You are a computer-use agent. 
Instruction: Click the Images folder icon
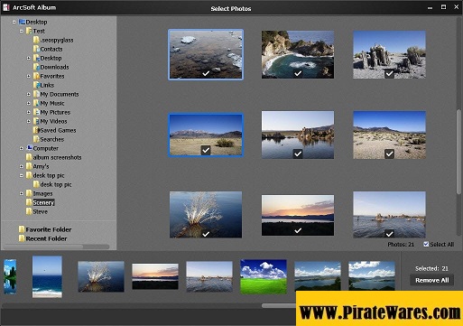(29, 193)
